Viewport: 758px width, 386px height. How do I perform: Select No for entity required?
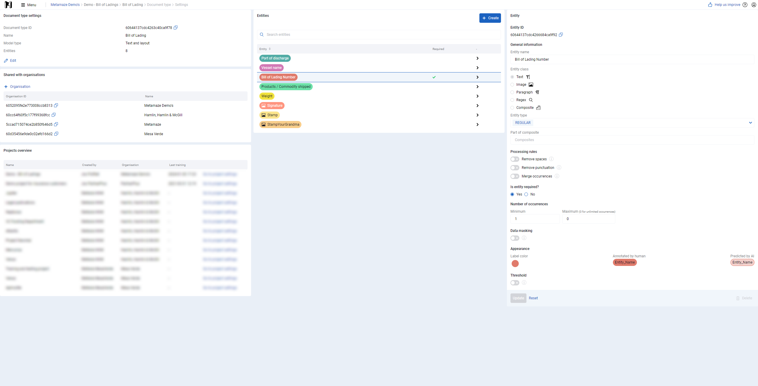[x=526, y=194]
